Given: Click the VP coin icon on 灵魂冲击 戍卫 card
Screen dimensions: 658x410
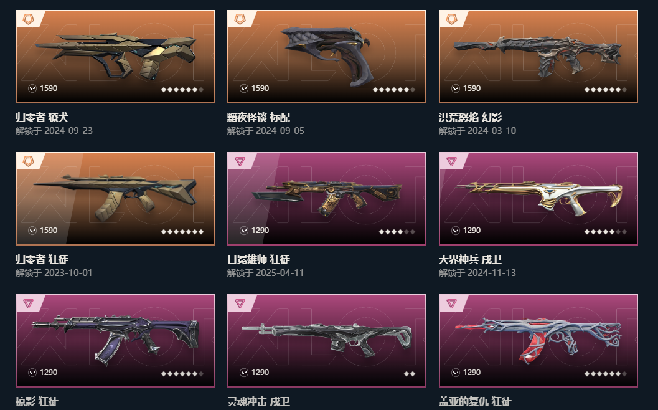Looking at the screenshot, I should point(244,372).
